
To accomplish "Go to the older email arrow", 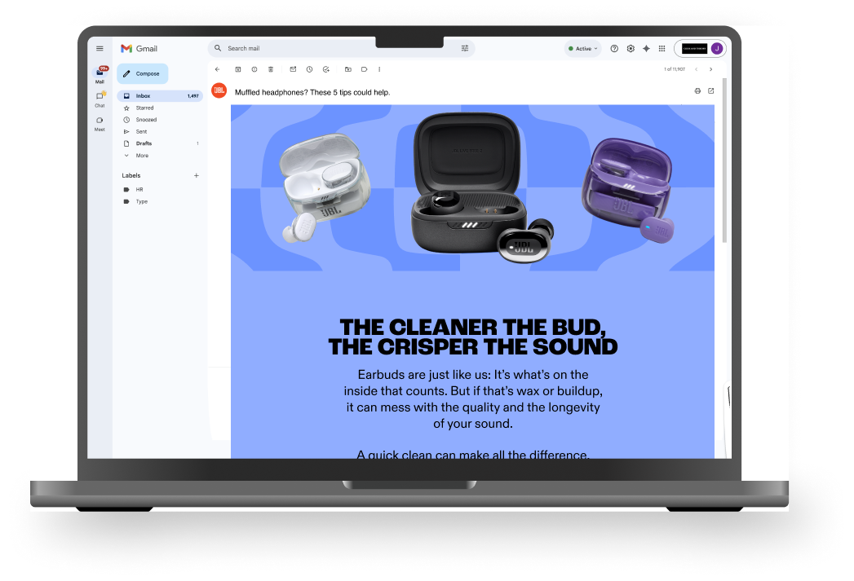I will pos(710,69).
